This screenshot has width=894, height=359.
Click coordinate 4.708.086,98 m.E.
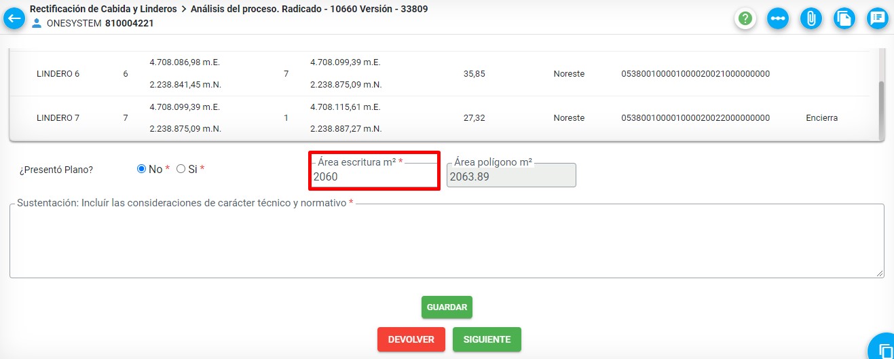tap(185, 62)
